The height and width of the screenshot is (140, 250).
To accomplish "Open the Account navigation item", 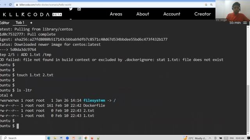I will click(172, 14).
